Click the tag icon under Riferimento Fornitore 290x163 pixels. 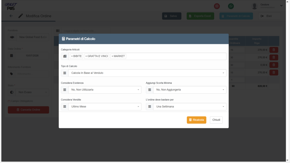point(12,74)
